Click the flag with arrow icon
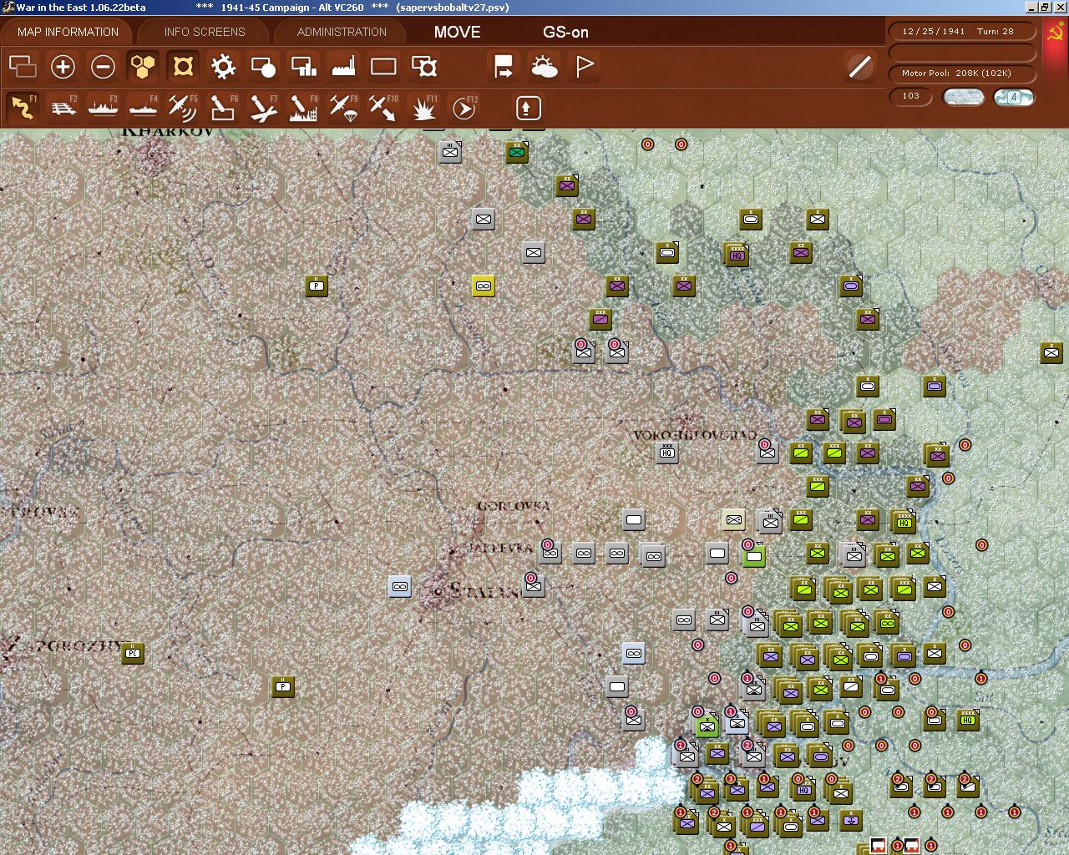 [x=504, y=66]
